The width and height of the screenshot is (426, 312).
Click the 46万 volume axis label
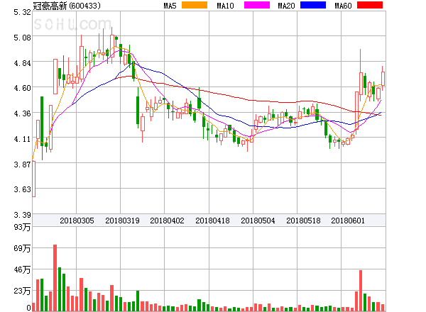click(22, 269)
